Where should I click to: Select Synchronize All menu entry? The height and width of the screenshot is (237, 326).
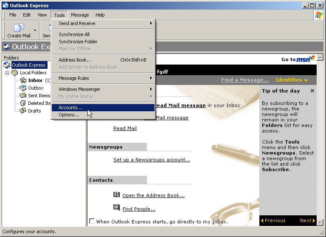(x=103, y=34)
